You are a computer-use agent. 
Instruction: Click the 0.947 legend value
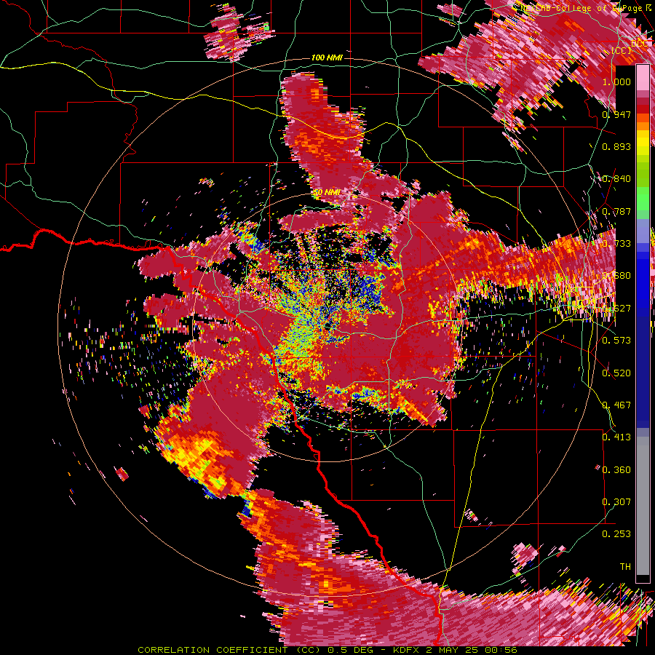coord(616,114)
